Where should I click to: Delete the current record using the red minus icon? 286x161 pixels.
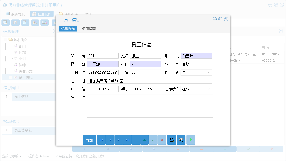136,140
